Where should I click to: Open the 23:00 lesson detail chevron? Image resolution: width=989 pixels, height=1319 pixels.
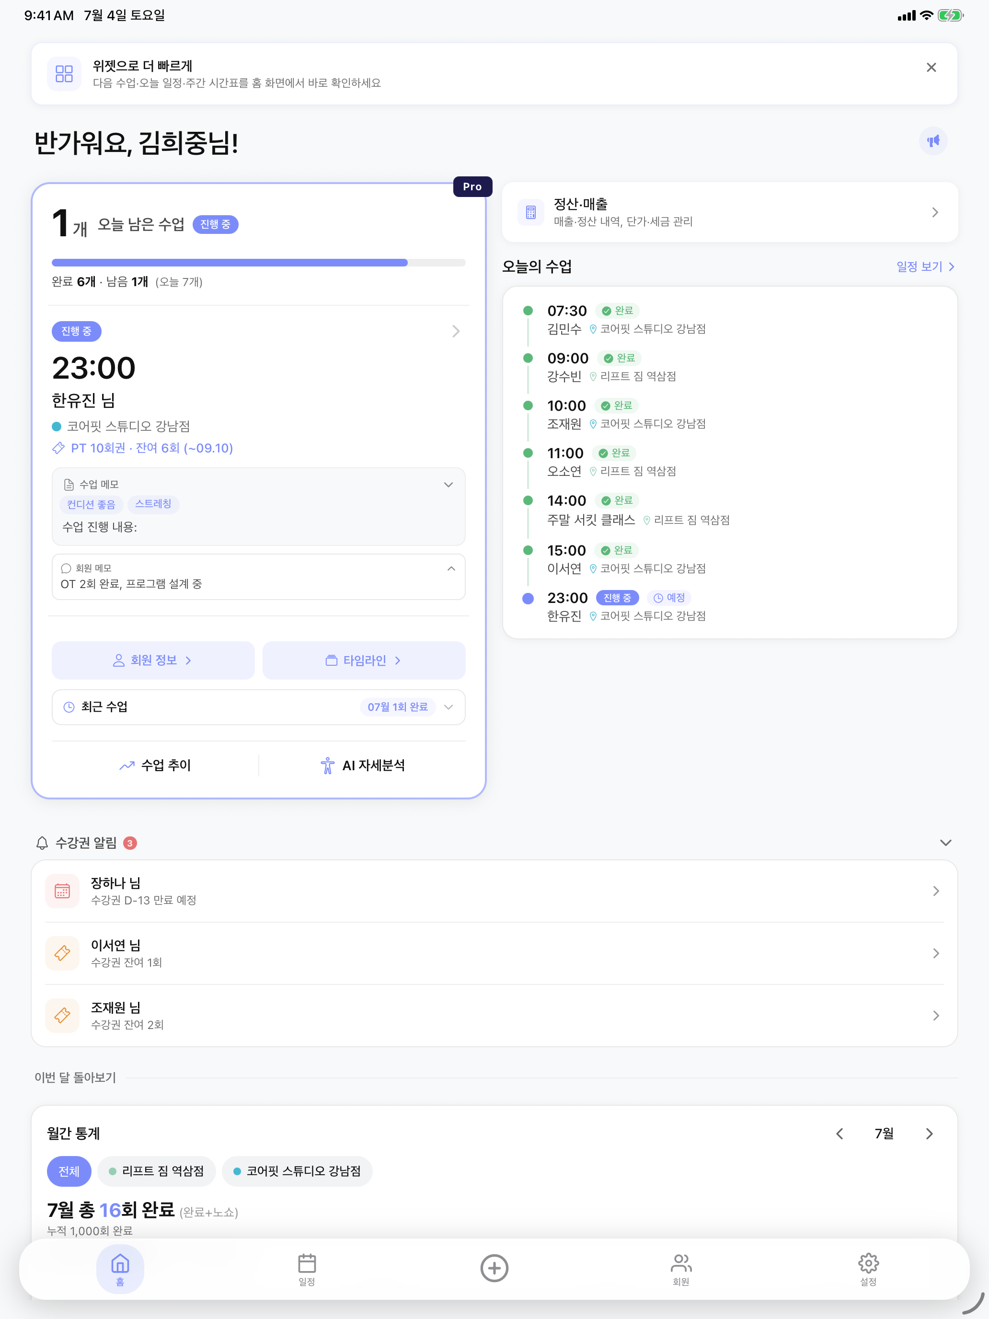456,331
